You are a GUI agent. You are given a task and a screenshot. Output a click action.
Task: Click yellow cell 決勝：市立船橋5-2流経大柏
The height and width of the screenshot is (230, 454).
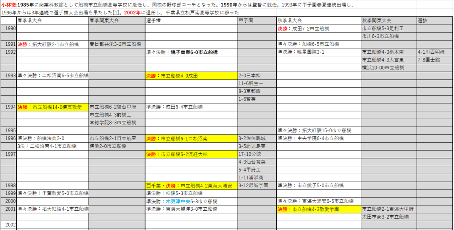click(191, 154)
